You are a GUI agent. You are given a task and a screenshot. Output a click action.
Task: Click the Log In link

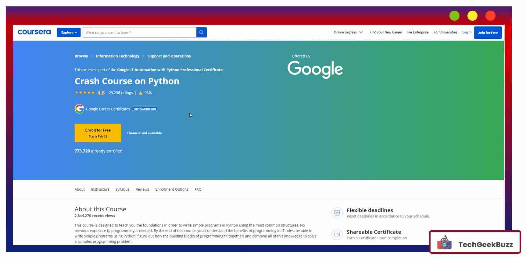point(467,32)
